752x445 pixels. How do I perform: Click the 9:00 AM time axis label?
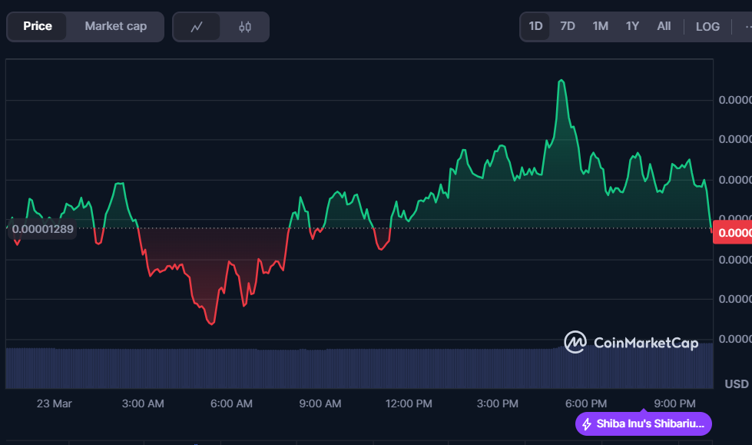click(x=320, y=403)
